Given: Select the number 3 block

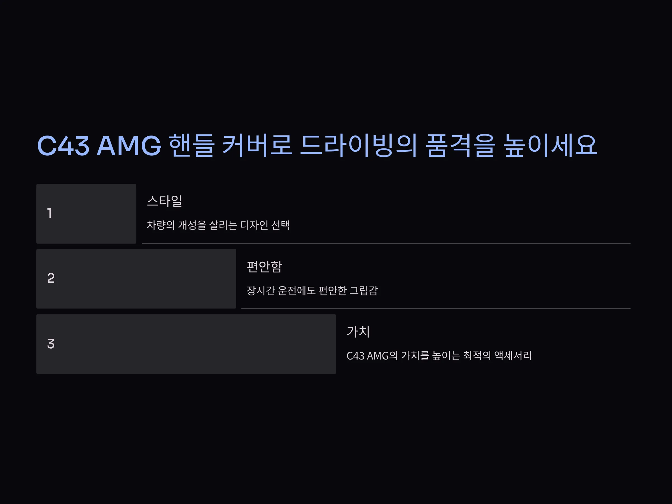Looking at the screenshot, I should coord(186,344).
